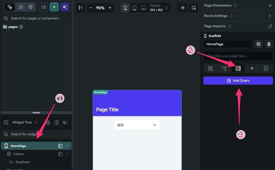Screen dimensions: 275x170
Task: Delete the page using the trash icon
Action: 269,44
